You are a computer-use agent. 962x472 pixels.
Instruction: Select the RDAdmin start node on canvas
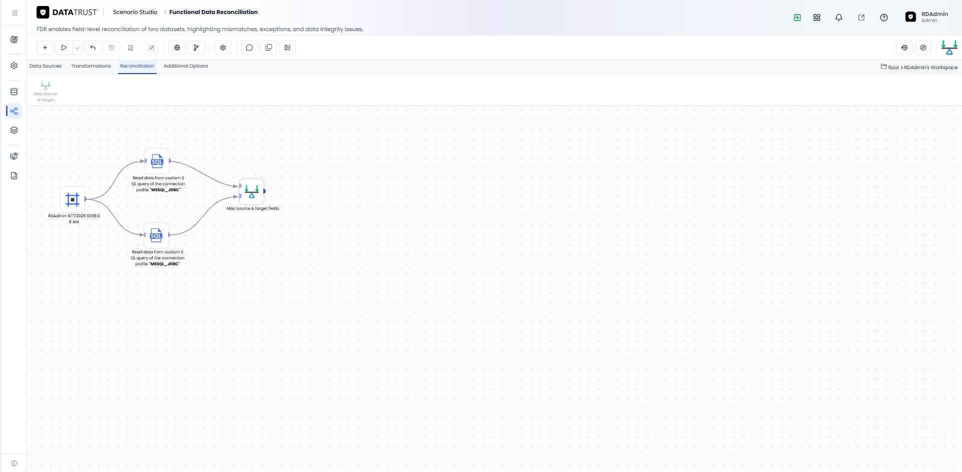coord(73,200)
